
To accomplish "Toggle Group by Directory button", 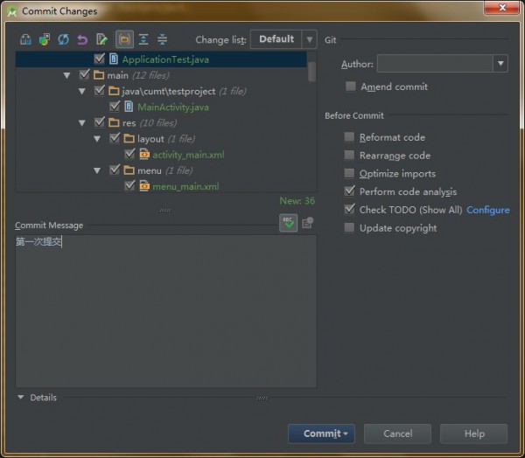I will [124, 39].
